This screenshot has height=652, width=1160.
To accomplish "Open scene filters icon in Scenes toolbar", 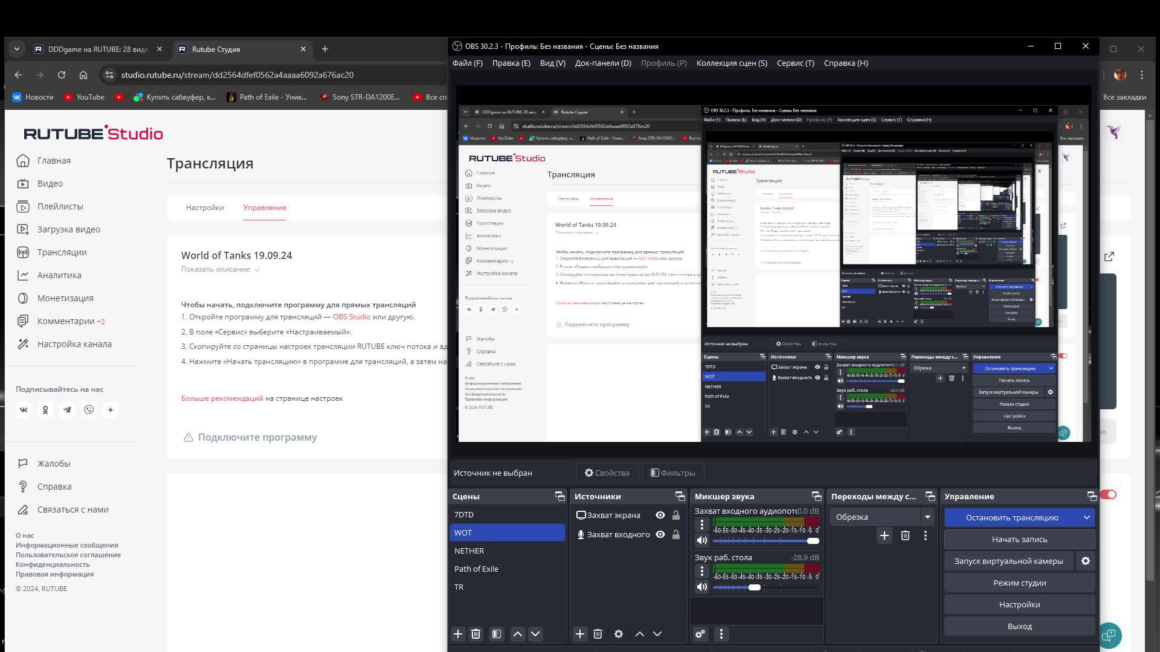I will 496,634.
